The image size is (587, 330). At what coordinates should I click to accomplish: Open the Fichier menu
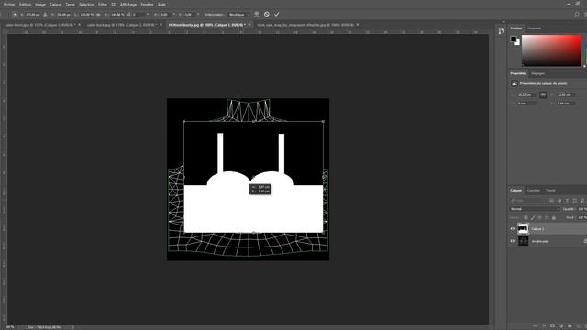(9, 5)
